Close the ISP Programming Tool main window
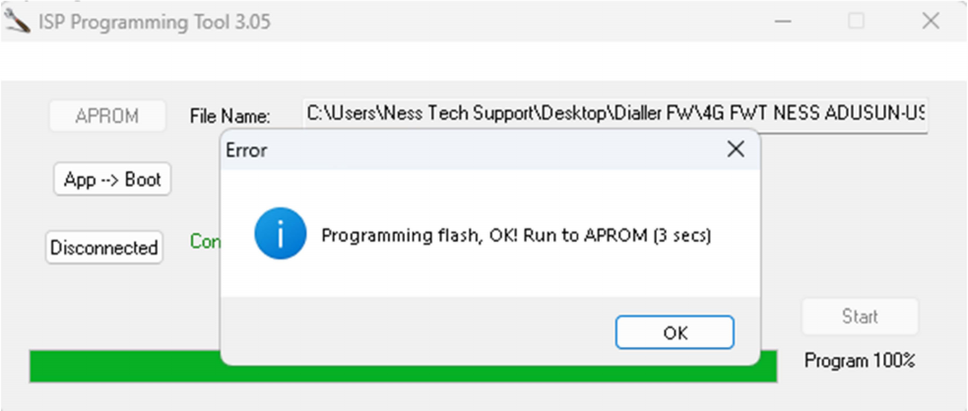 click(931, 22)
